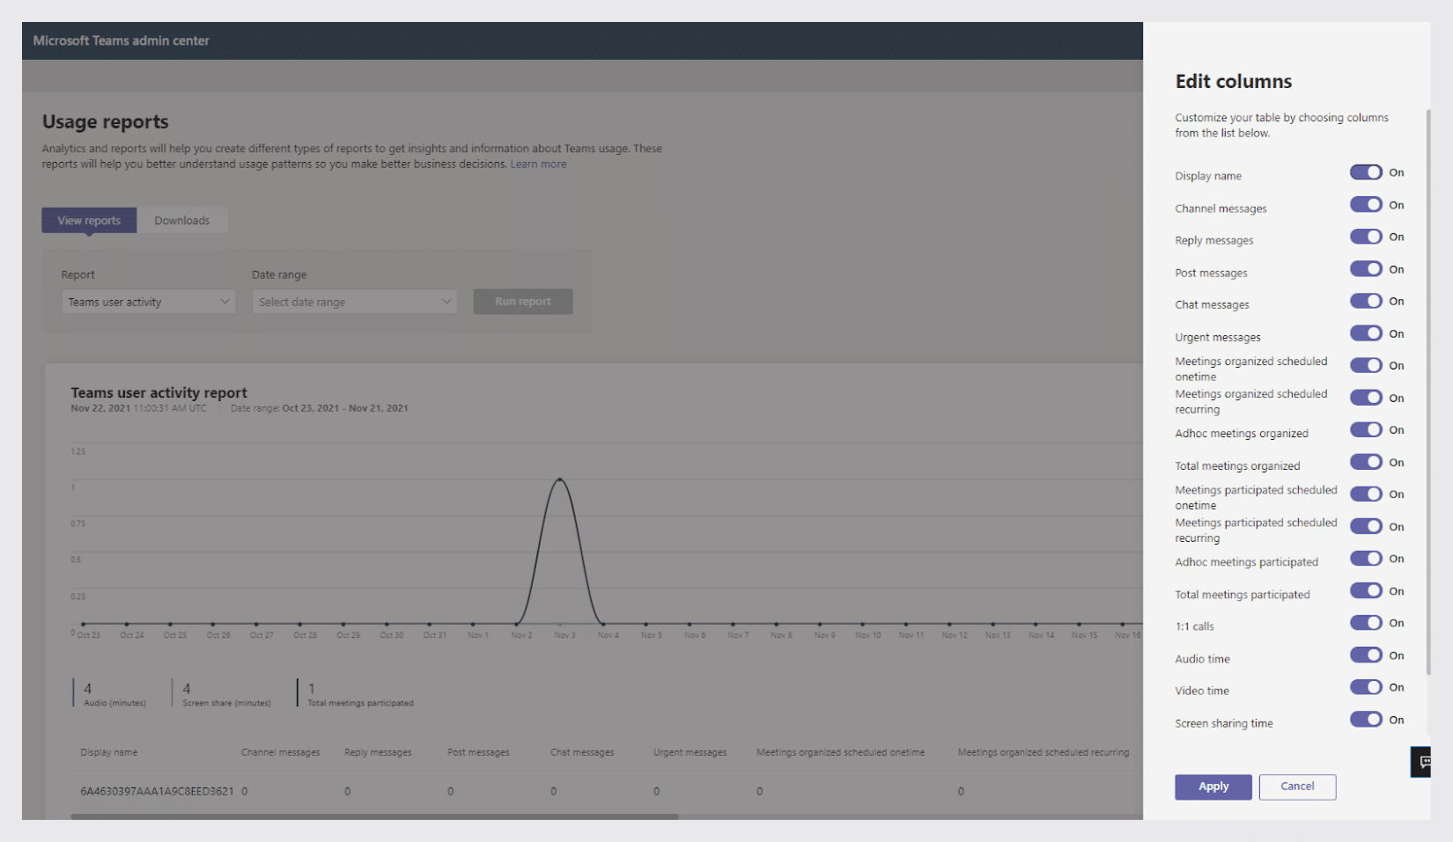Click the Chat messages table header

click(x=582, y=752)
